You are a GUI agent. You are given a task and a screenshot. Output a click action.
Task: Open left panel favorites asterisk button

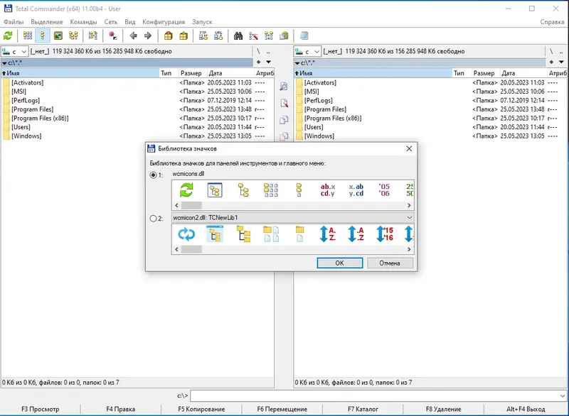[258, 62]
